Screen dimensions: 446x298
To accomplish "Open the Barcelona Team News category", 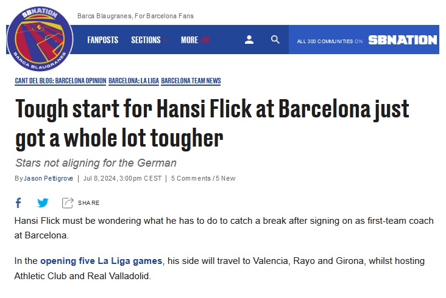I will pos(191,81).
